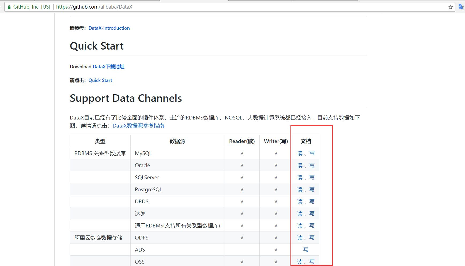The height and width of the screenshot is (266, 465).
Task: Open the 写 documentation link for Oracle
Action: pyautogui.click(x=312, y=165)
